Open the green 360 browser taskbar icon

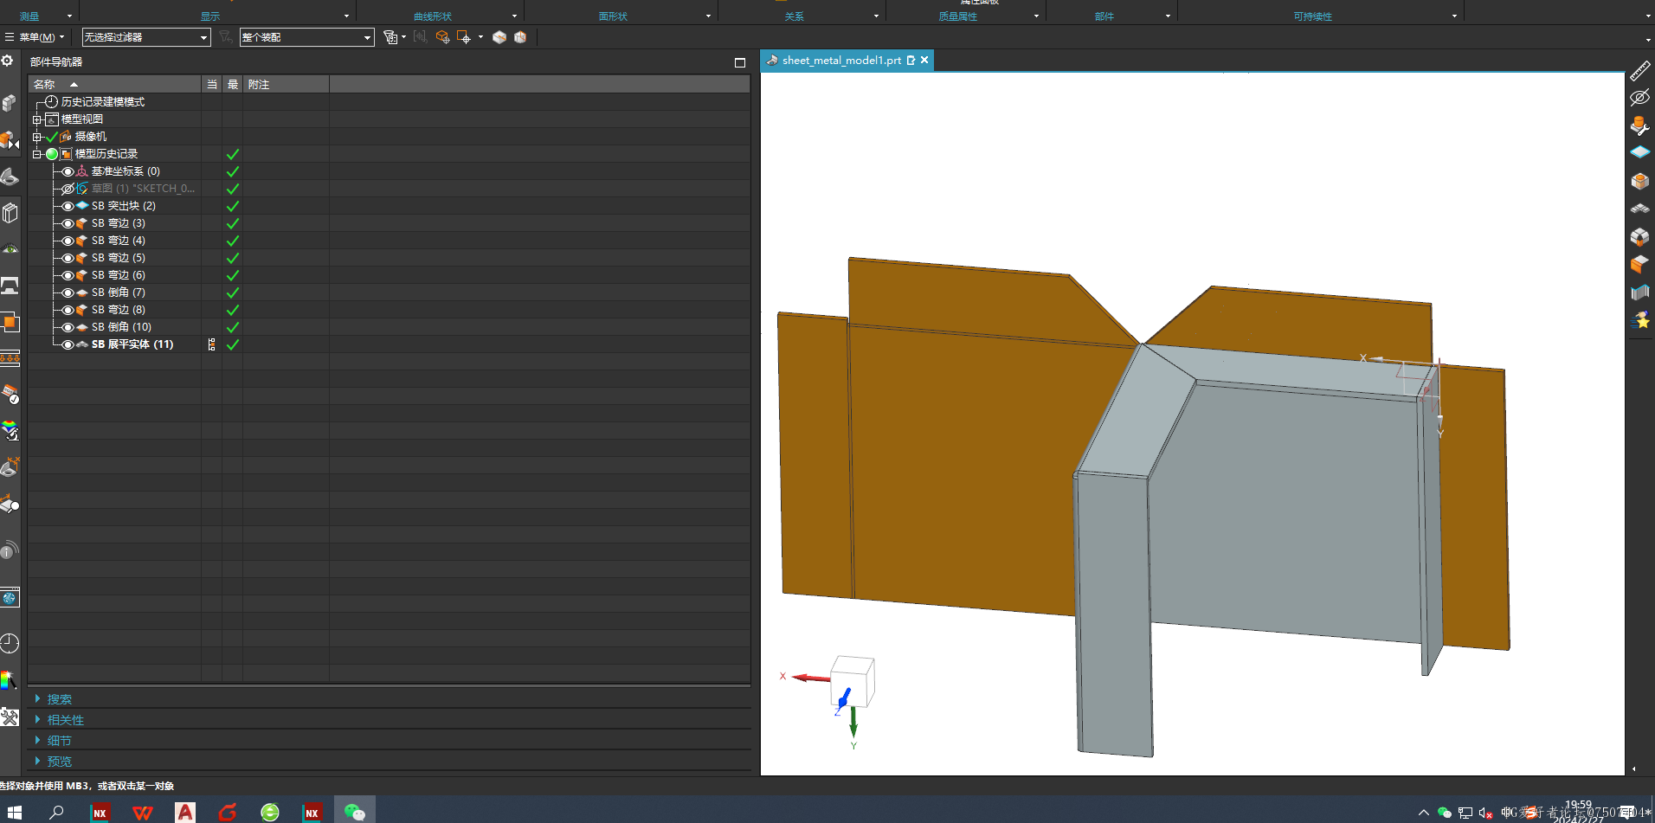[x=270, y=812]
